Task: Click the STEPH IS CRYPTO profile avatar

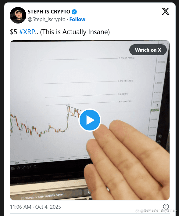Action: click(18, 15)
